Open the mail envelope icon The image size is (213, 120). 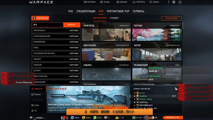click(x=63, y=118)
